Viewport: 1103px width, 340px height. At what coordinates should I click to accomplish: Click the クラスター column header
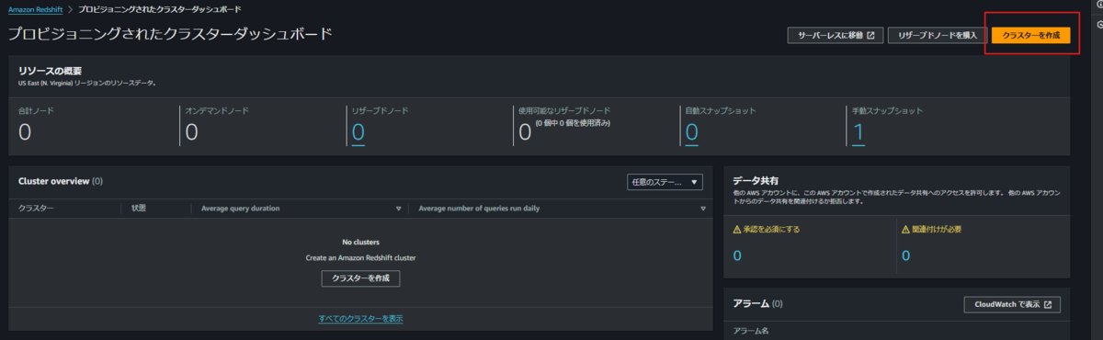[x=36, y=209]
